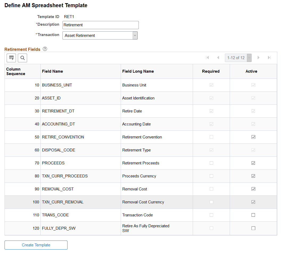Select the ASSET_ID field name link

(51, 98)
